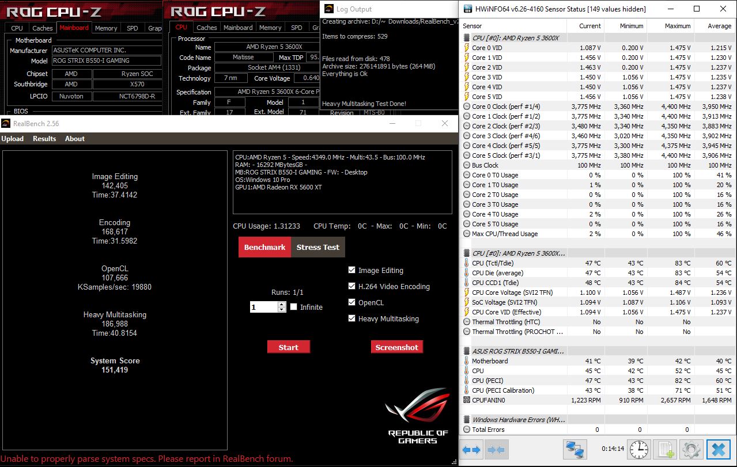The height and width of the screenshot is (467, 737).
Task: Click SoC Voltage bolt icon
Action: pos(467,302)
